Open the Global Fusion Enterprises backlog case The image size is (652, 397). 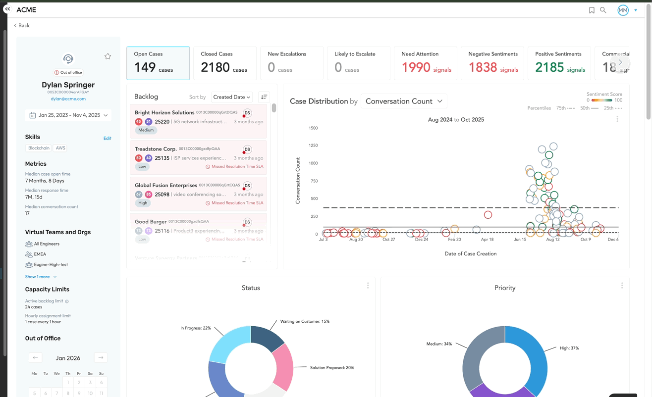tap(199, 194)
